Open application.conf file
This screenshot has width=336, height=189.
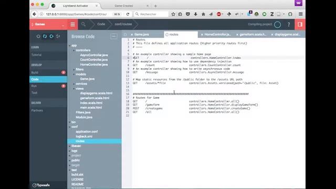click(87, 132)
